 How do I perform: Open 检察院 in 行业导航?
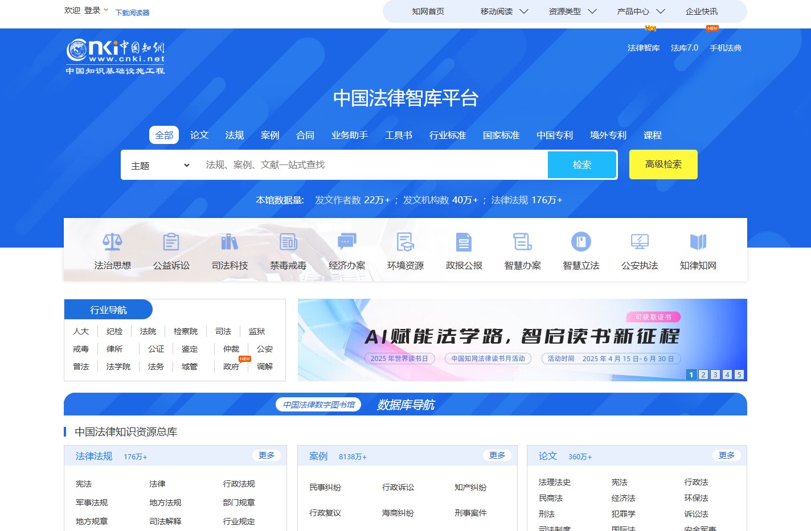pyautogui.click(x=186, y=331)
